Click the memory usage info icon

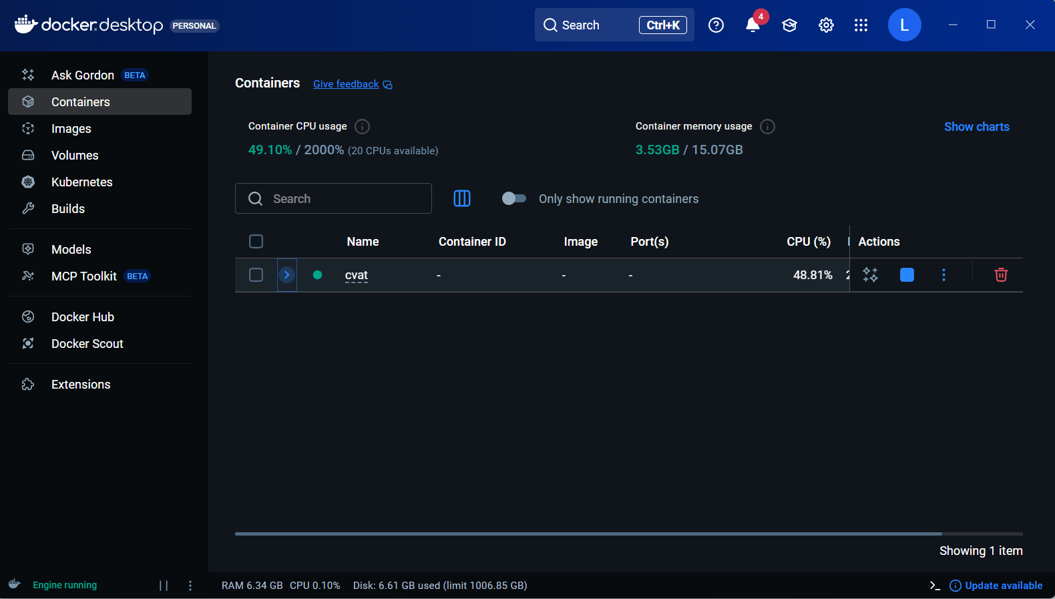pos(767,126)
